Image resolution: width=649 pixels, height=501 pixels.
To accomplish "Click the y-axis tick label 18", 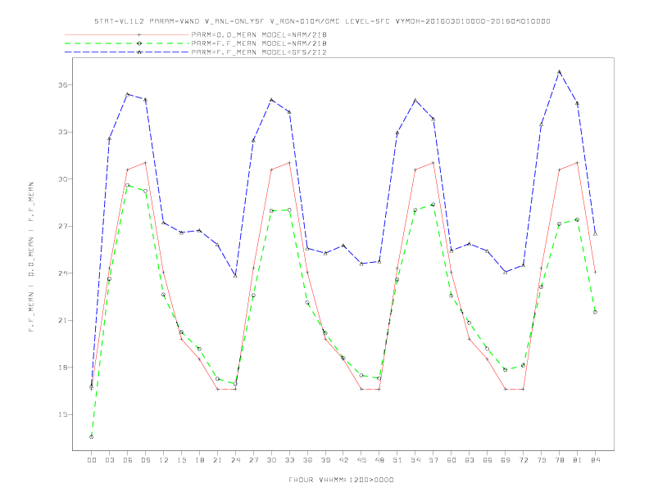I will tap(62, 368).
